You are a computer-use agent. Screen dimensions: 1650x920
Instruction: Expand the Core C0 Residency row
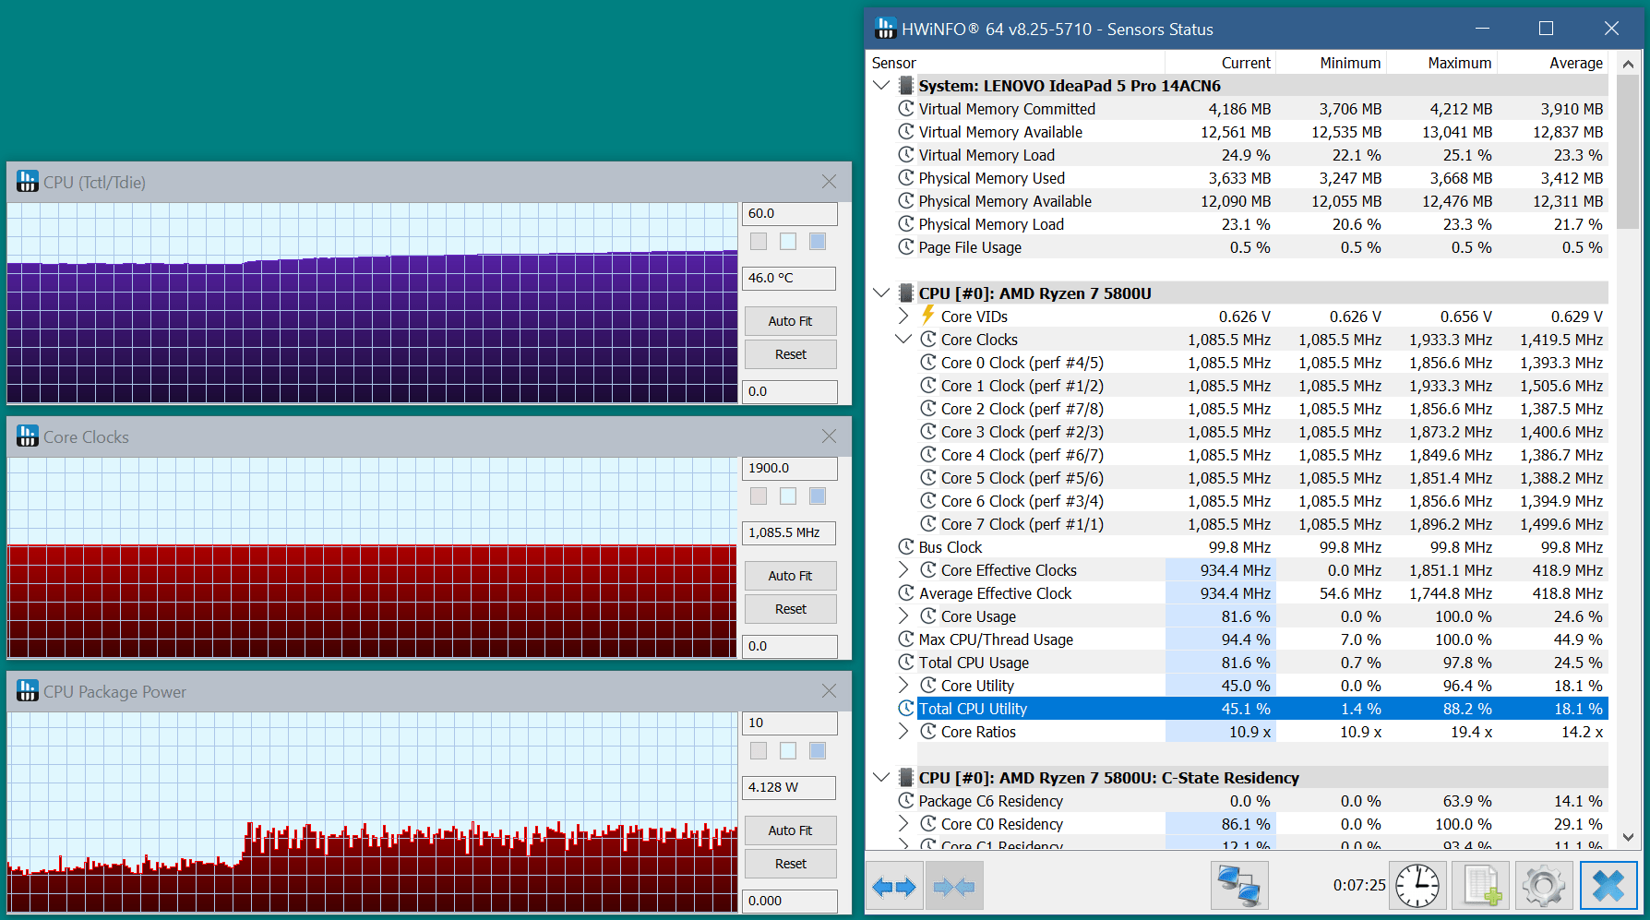pyautogui.click(x=903, y=824)
